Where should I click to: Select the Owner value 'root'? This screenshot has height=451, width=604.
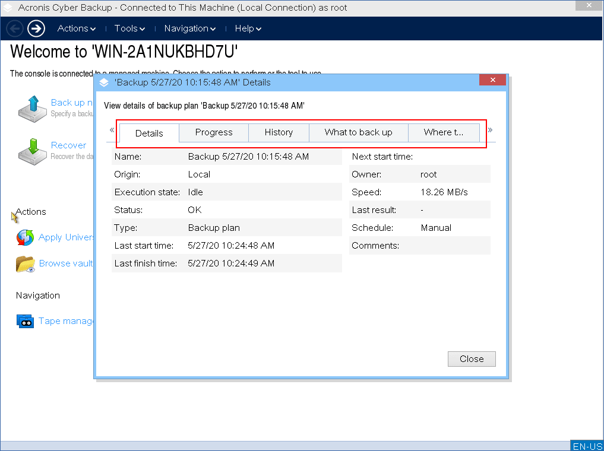point(428,174)
